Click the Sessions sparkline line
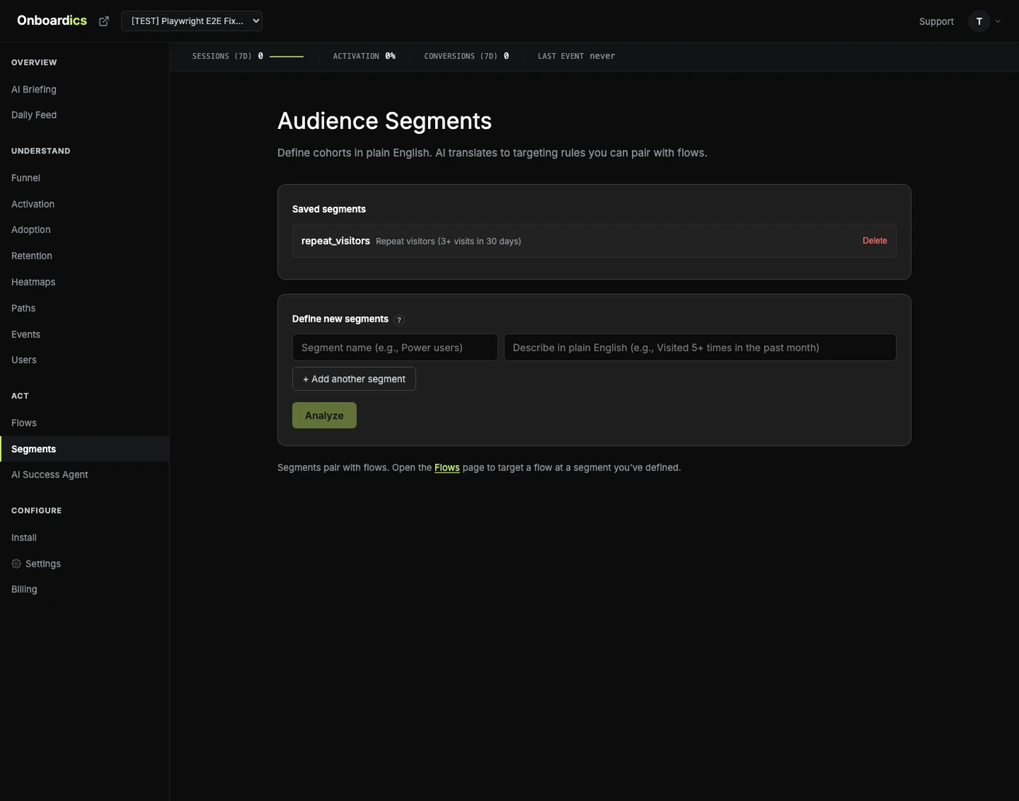The height and width of the screenshot is (801, 1019). [x=287, y=56]
